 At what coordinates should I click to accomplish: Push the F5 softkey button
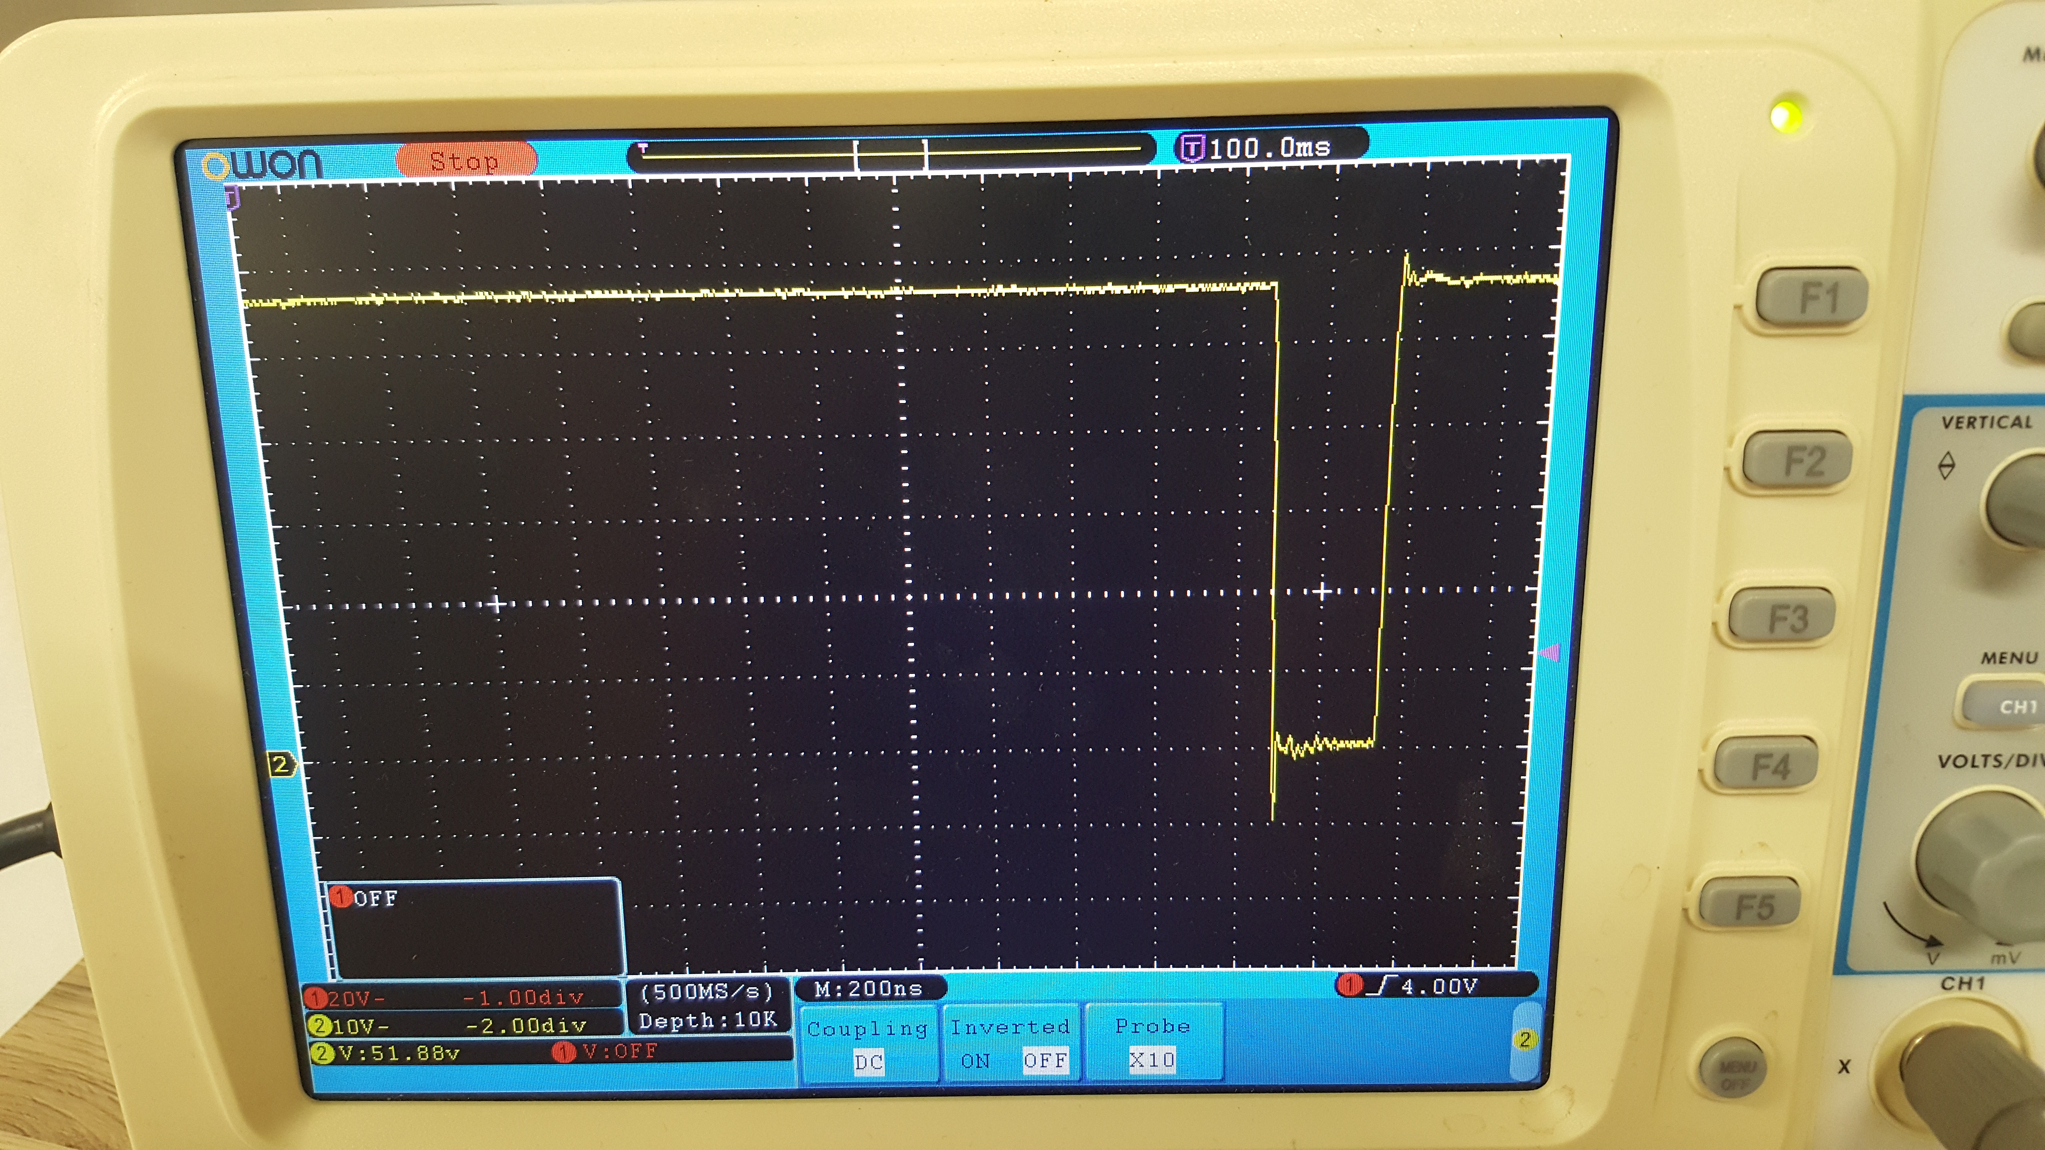point(1750,904)
